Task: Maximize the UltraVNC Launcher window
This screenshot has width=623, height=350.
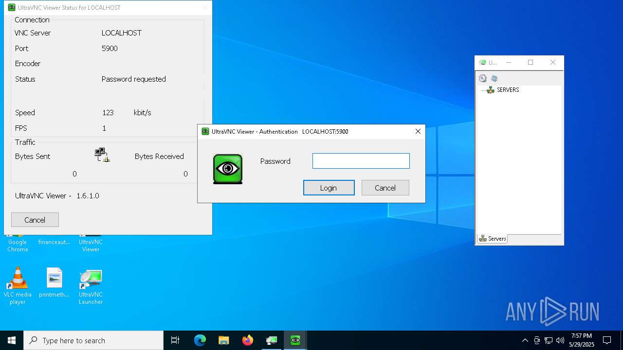Action: tap(531, 62)
